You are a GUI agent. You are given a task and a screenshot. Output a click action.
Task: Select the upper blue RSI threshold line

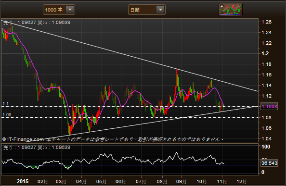(130, 154)
